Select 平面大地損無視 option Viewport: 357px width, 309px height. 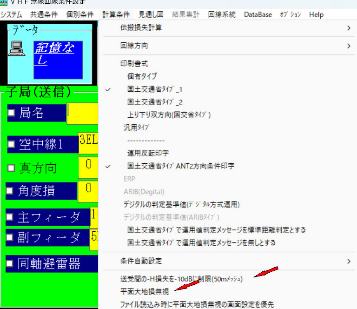point(145,291)
